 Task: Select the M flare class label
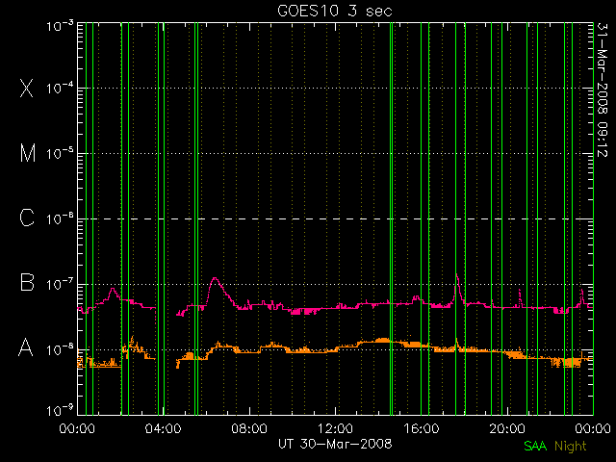click(28, 153)
